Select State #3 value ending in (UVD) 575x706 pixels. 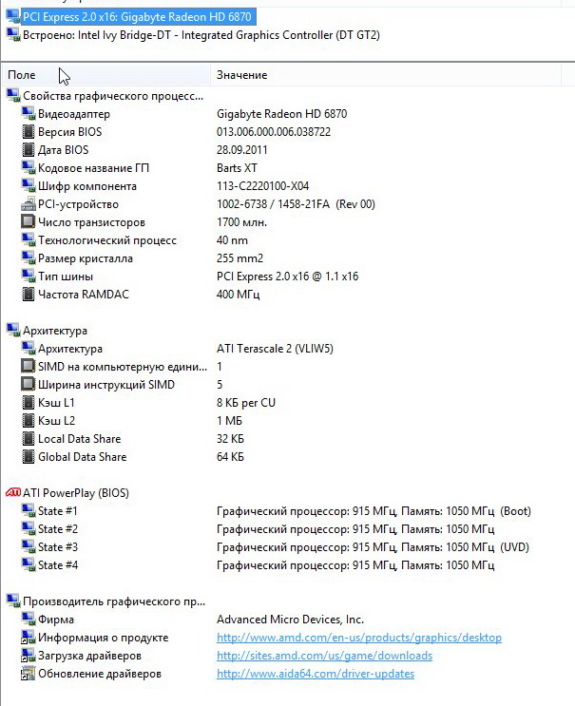click(x=374, y=546)
